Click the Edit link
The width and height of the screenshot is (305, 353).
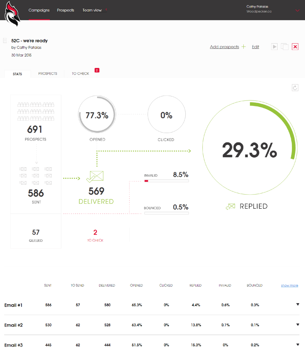pos(256,47)
